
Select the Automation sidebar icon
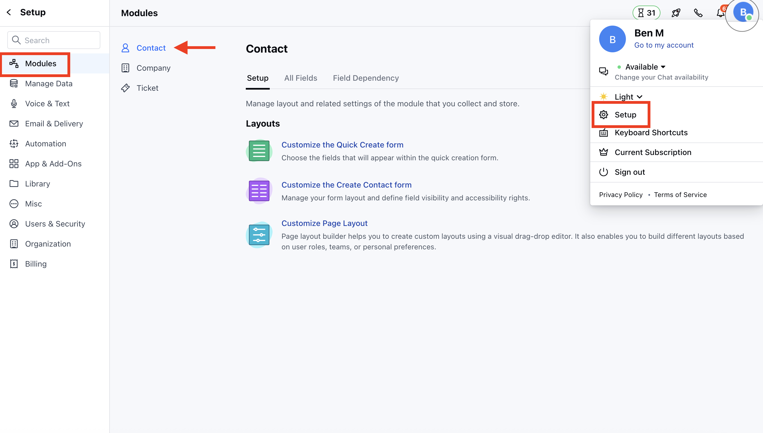tap(14, 143)
